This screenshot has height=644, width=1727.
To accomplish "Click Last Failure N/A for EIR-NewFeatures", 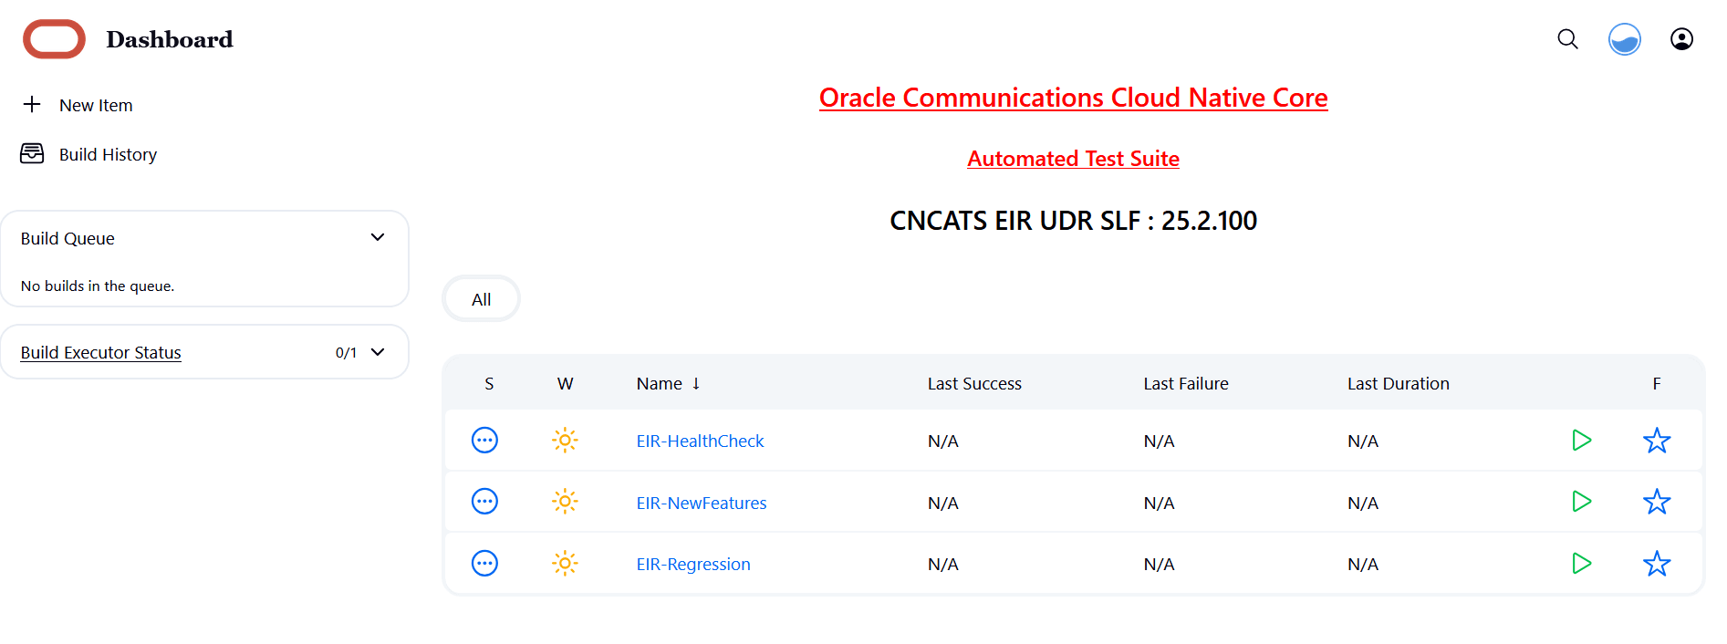I will click(1159, 503).
